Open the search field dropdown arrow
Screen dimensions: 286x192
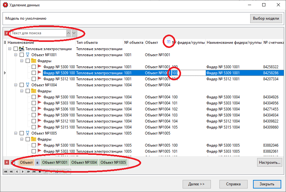click(73, 33)
